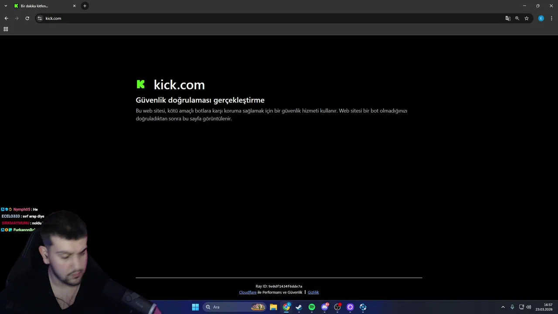Viewport: 558px width, 314px height.
Task: Open the blue diamond app in taskbar
Action: (363, 307)
